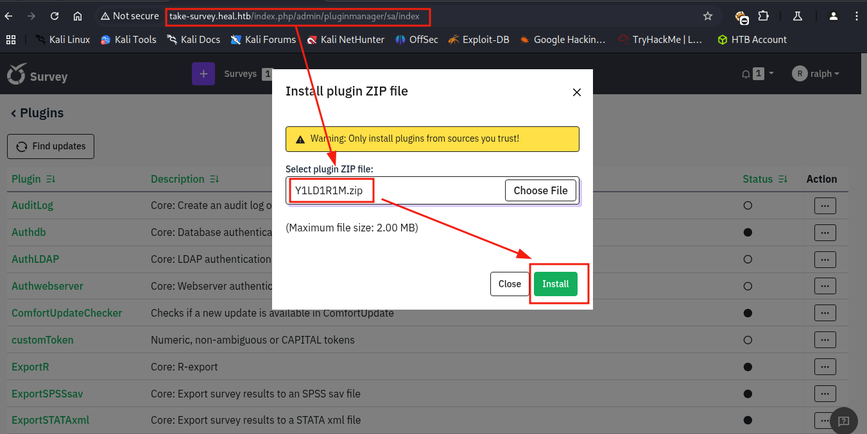Click the browser reload icon
Image resolution: width=867 pixels, height=434 pixels.
[55, 16]
